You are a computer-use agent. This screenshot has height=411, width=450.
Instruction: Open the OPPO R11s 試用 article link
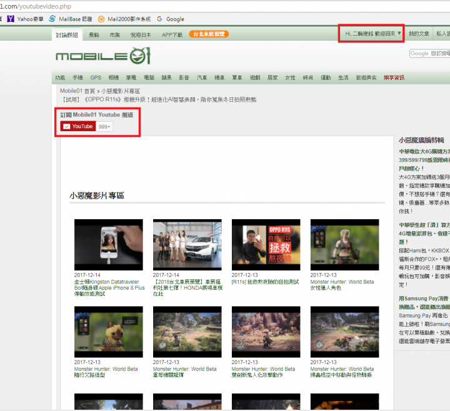pyautogui.click(x=158, y=99)
